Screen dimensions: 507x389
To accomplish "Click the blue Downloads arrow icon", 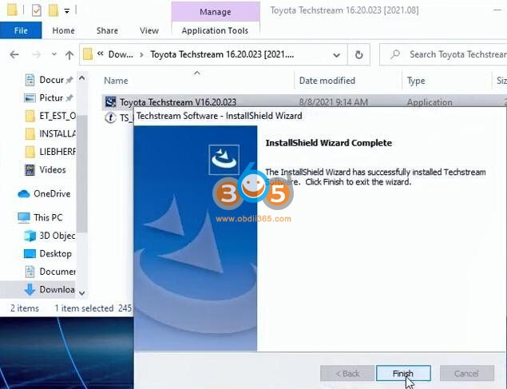I will coord(30,289).
